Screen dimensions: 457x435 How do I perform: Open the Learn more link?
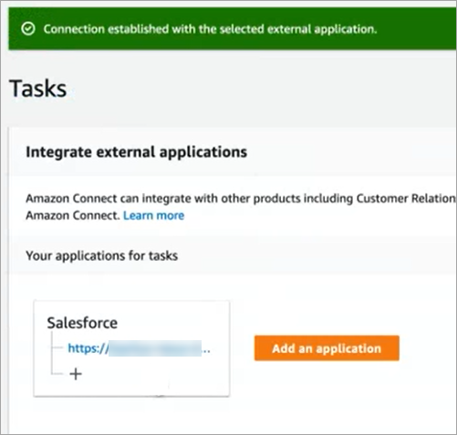(153, 215)
